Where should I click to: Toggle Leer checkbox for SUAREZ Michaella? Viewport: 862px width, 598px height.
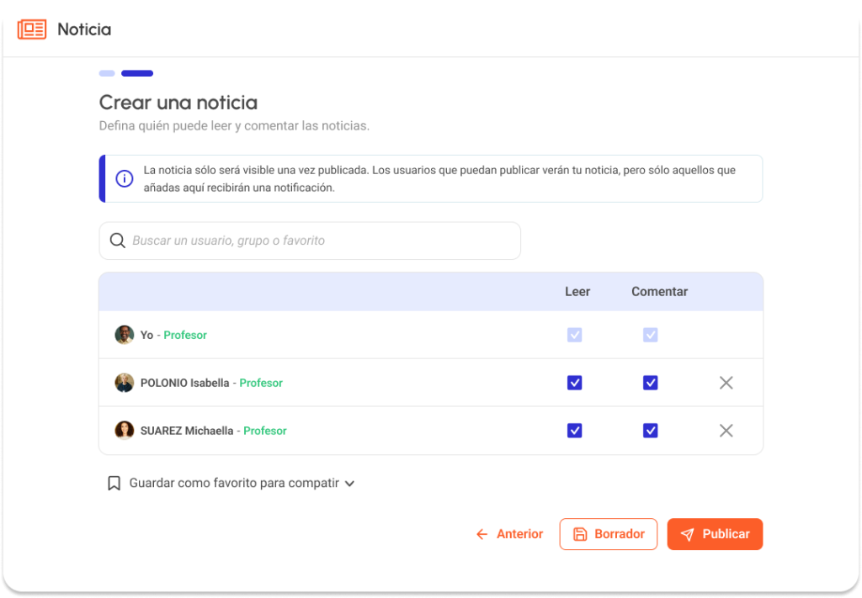[574, 431]
